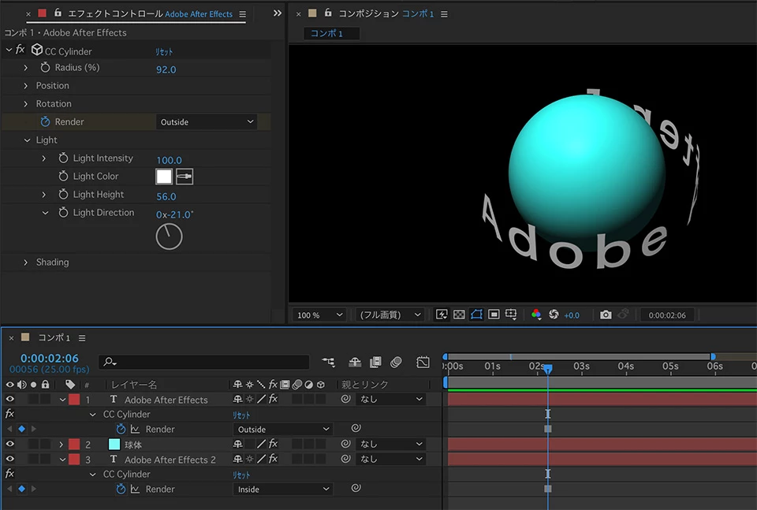
Task: Click the リセット link under layer 1 CC Cylinder
Action: [241, 415]
